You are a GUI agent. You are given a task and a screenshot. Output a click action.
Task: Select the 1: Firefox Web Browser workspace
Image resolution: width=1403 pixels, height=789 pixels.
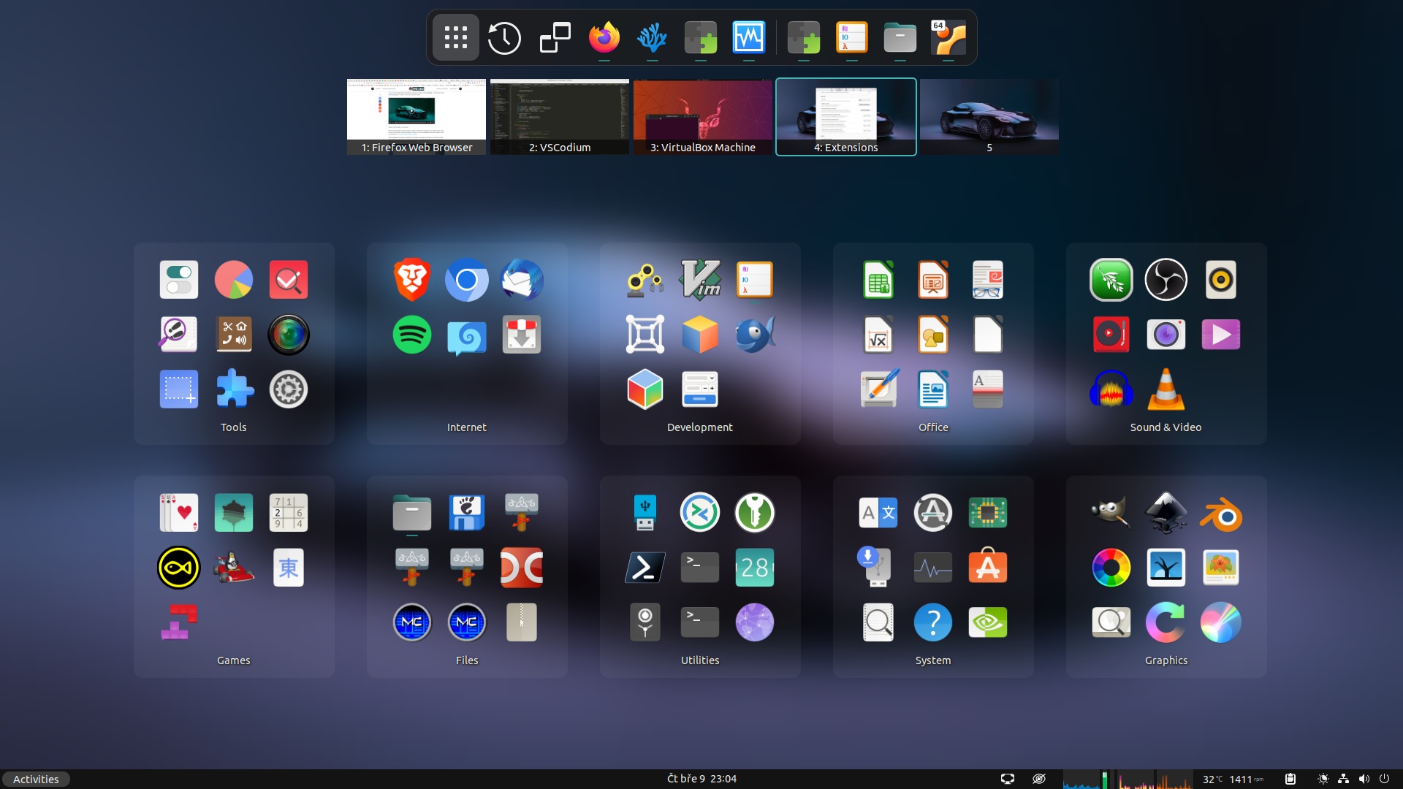[417, 116]
